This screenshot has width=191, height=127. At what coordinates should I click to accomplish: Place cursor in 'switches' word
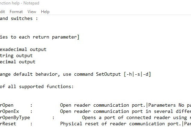pos(22,19)
